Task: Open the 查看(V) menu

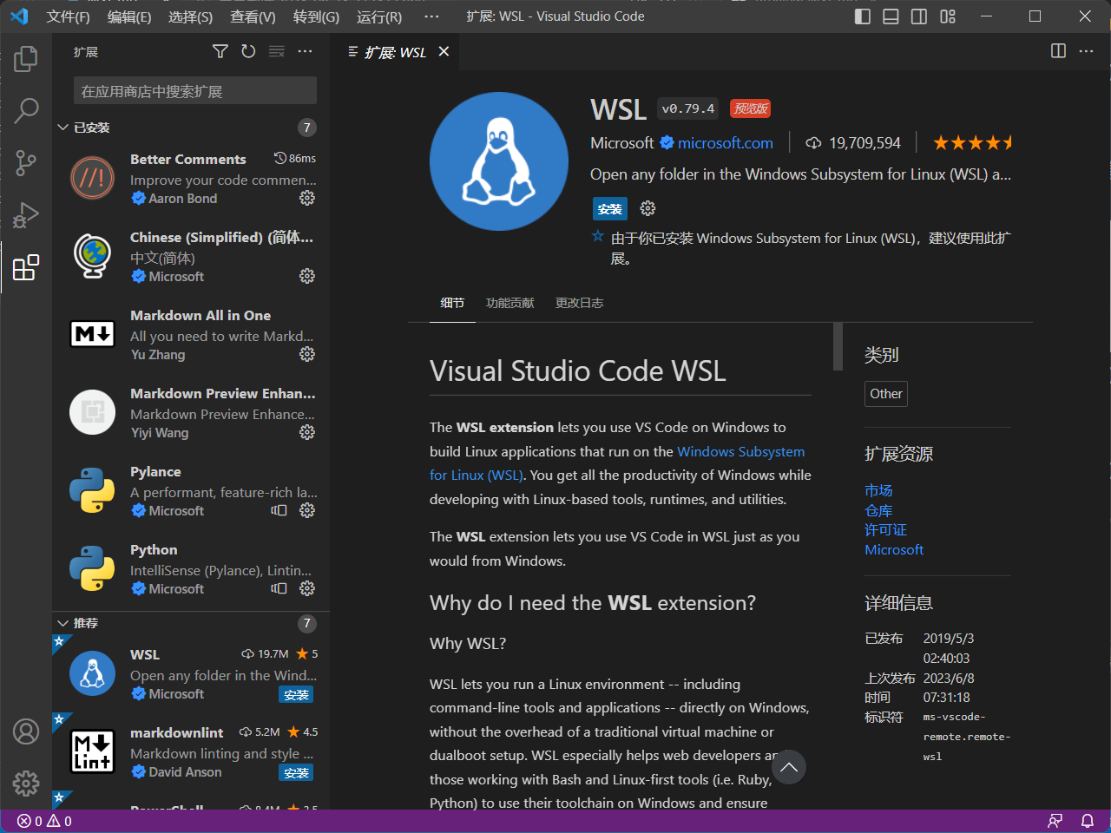Action: 253,16
